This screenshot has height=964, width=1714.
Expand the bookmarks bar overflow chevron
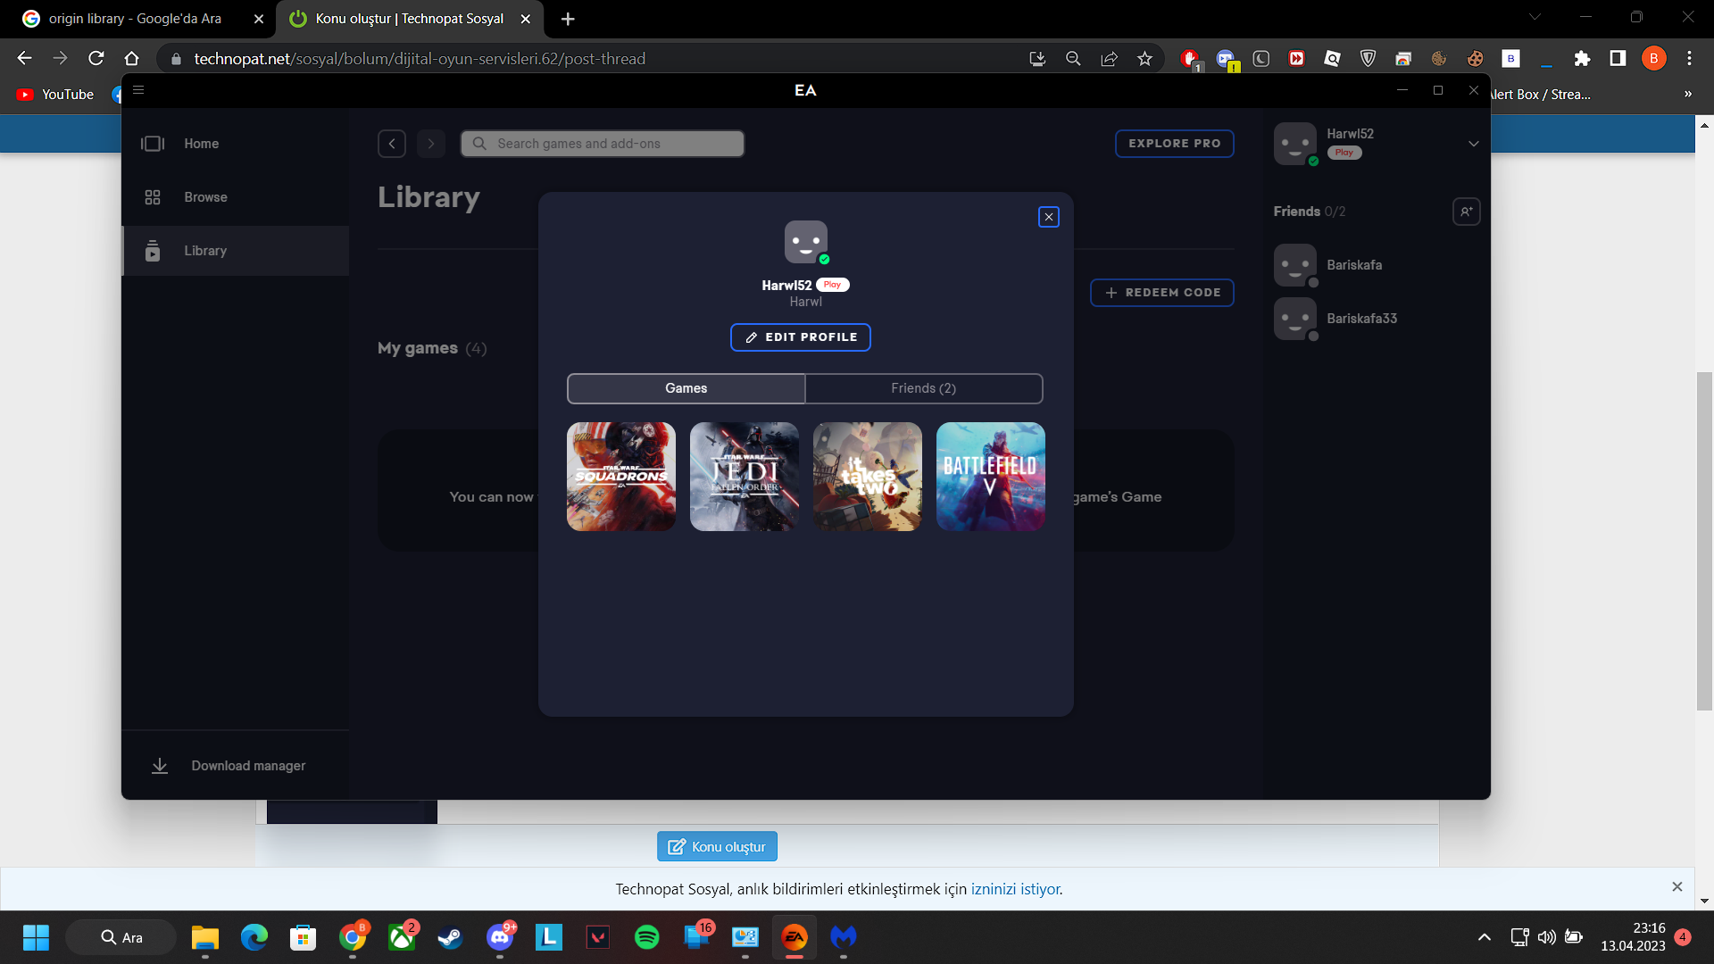1687,95
